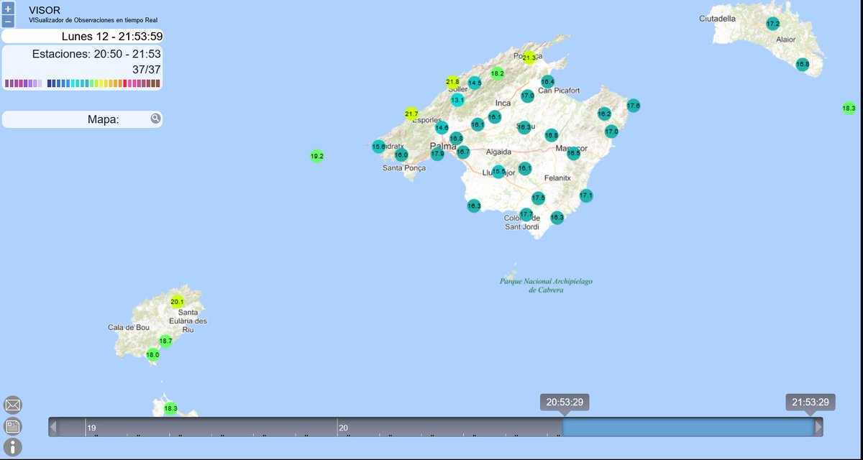Image resolution: width=863 pixels, height=460 pixels.
Task: Click the 37/37 station count
Action: (x=147, y=70)
